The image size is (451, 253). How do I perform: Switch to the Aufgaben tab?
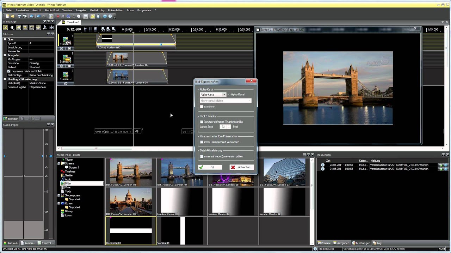click(x=341, y=243)
